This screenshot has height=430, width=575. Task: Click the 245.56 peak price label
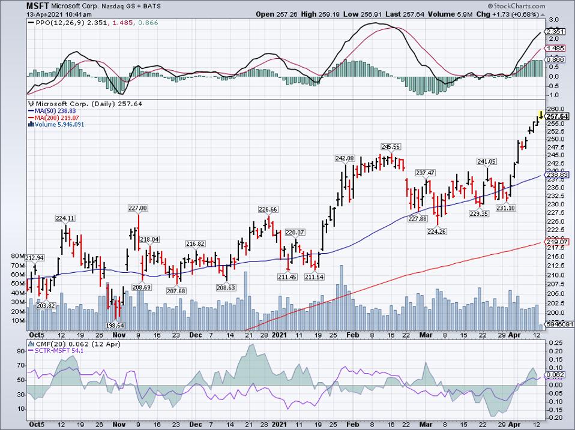[x=391, y=146]
